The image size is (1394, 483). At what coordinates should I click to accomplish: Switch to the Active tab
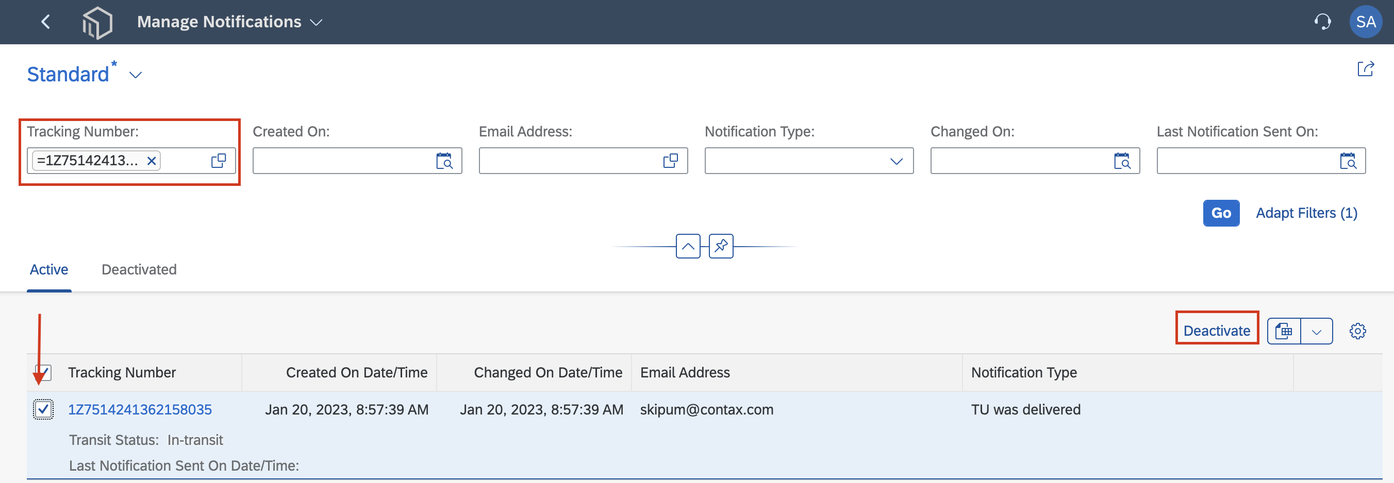(x=48, y=269)
